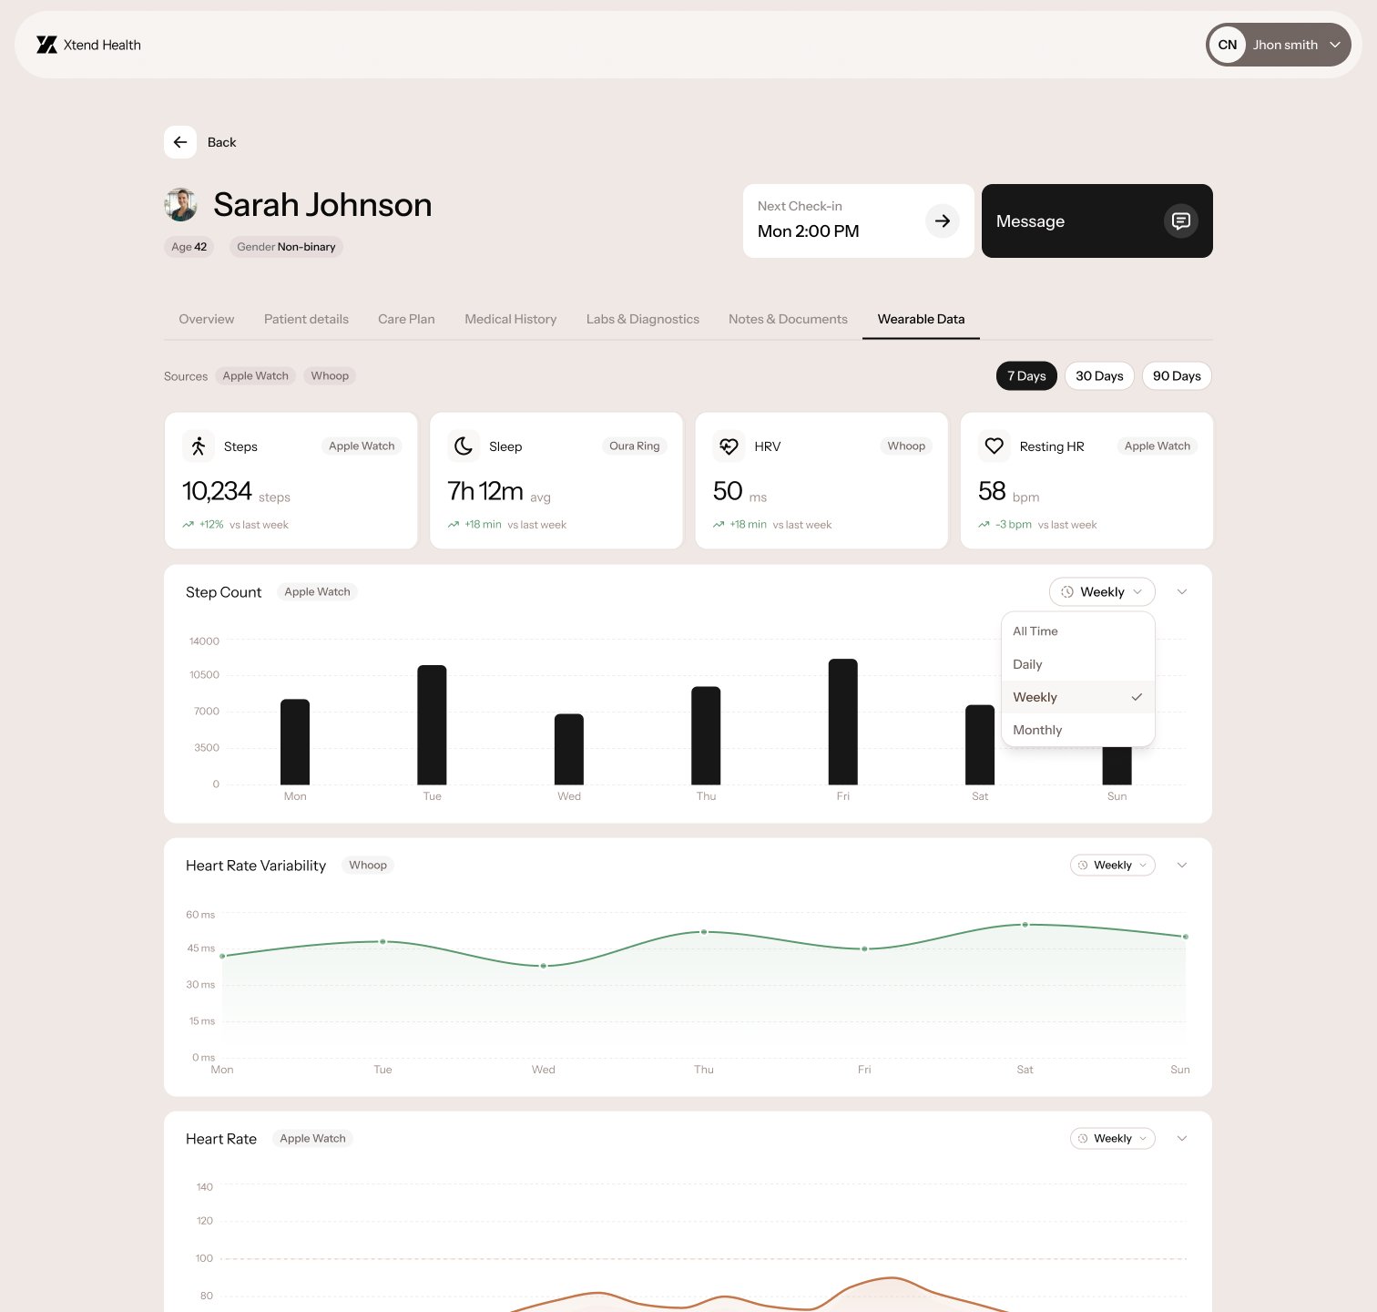This screenshot has width=1377, height=1312.
Task: Toggle the Whoop source filter
Action: coord(330,375)
